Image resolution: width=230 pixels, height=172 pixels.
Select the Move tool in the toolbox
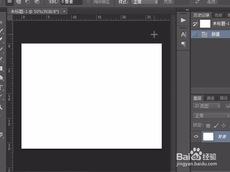pyautogui.click(x=1, y=23)
